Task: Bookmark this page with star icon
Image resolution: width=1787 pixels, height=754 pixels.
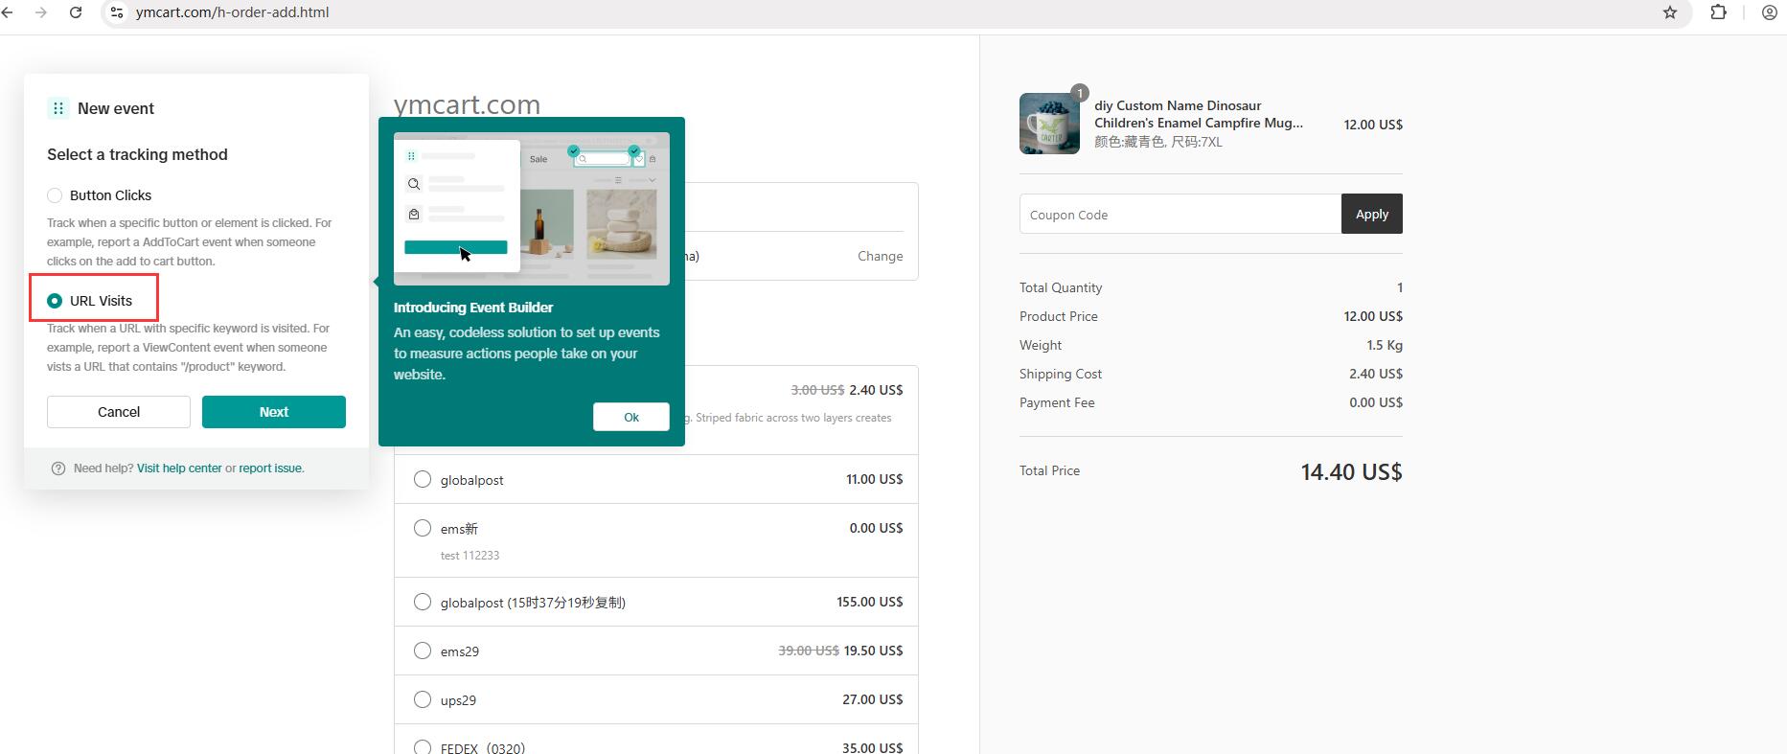Action: pos(1670,12)
